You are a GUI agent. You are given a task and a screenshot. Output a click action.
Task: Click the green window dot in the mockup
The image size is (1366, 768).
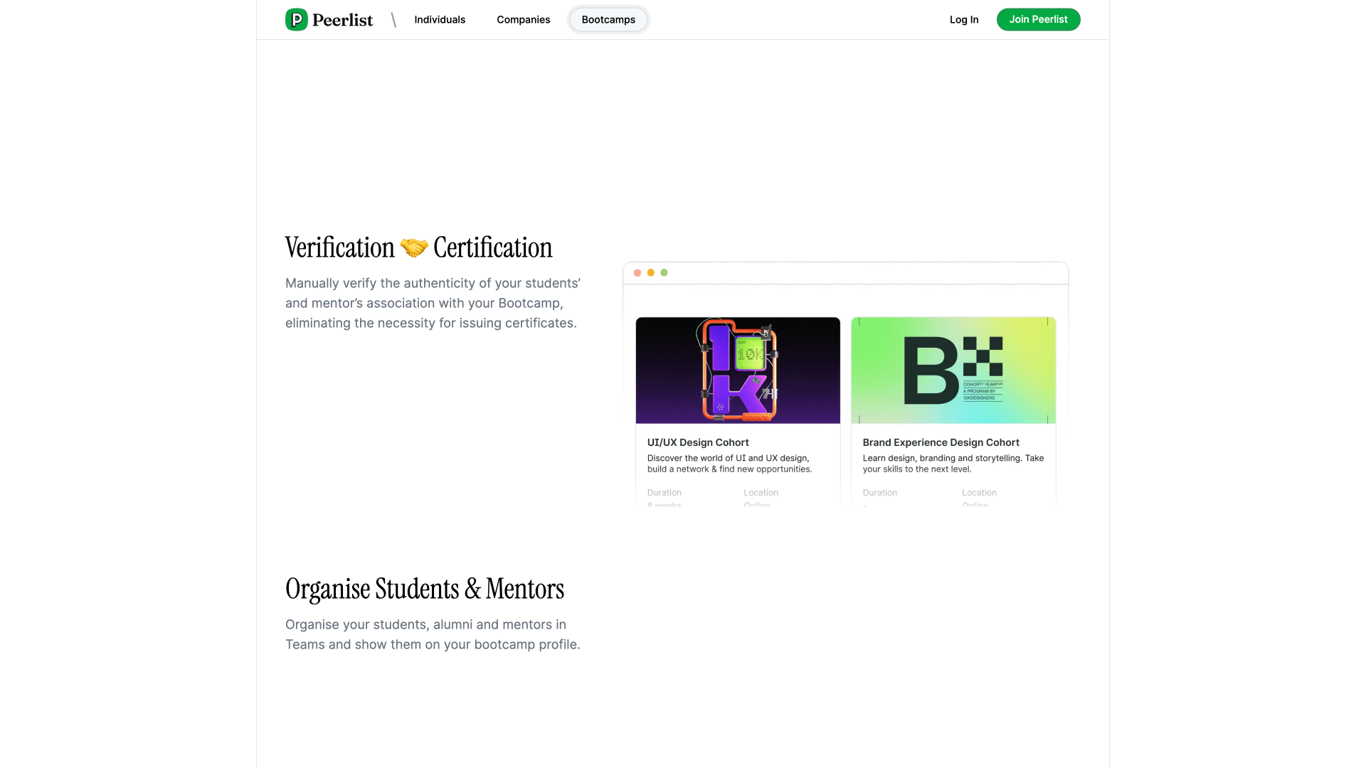point(664,272)
